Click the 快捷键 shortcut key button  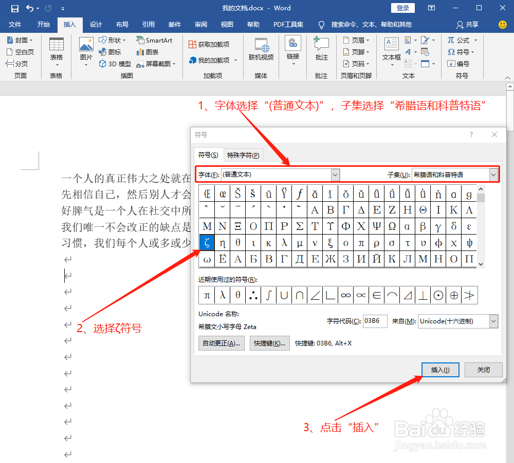pyautogui.click(x=269, y=343)
